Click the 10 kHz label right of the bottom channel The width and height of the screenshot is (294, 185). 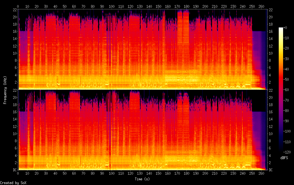270,134
